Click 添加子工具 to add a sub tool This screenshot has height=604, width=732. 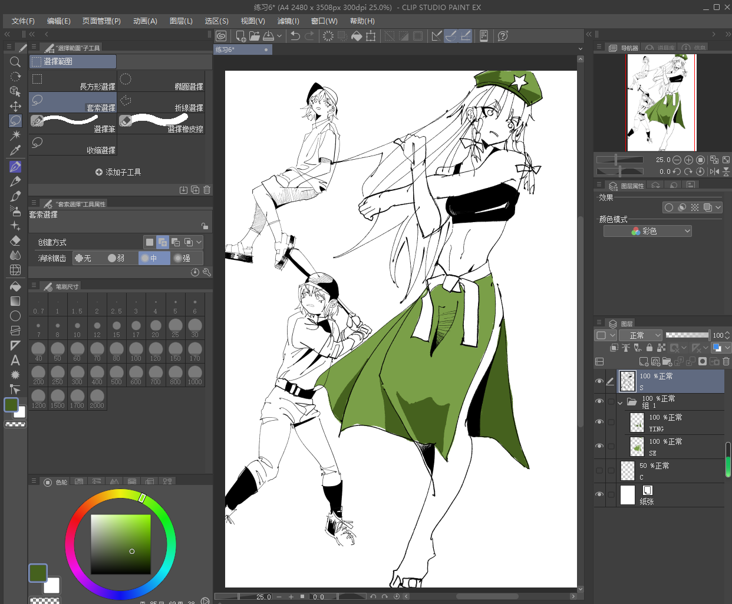[x=118, y=172]
